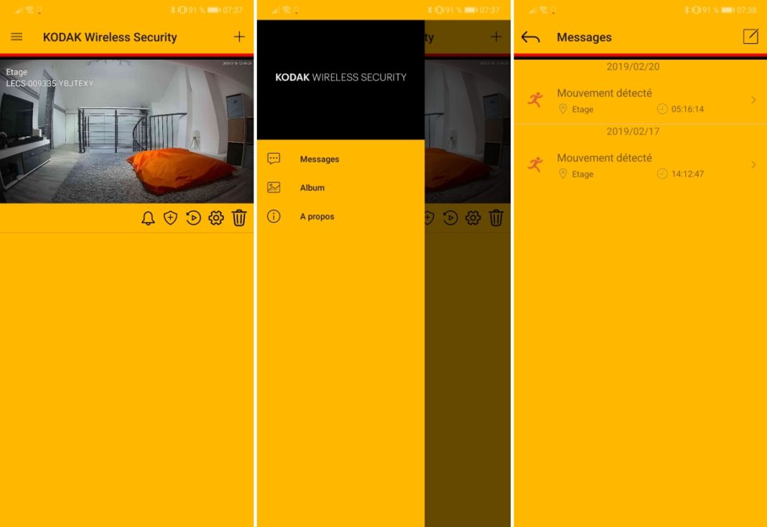Tap the Etage camera name on the preview
767x527 pixels.
pos(17,72)
